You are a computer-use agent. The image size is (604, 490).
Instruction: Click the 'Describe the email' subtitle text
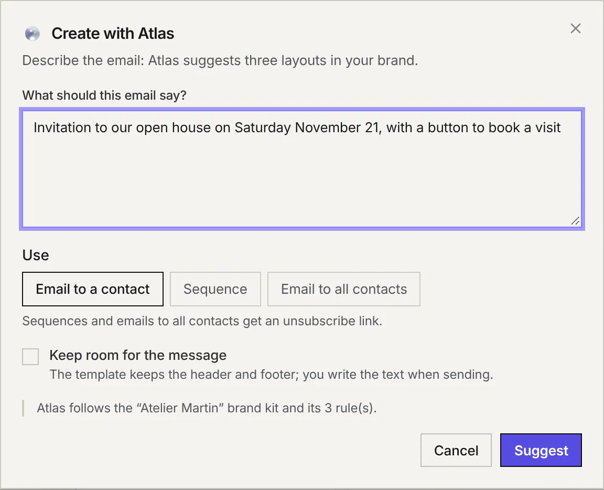(x=220, y=60)
